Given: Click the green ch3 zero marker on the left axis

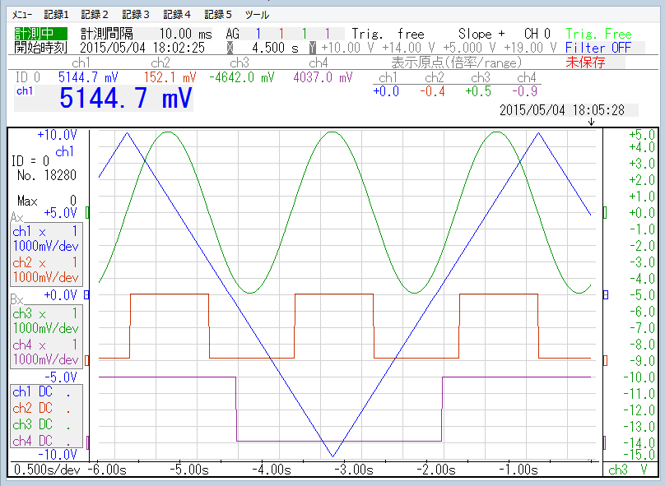Looking at the screenshot, I should coord(87,213).
